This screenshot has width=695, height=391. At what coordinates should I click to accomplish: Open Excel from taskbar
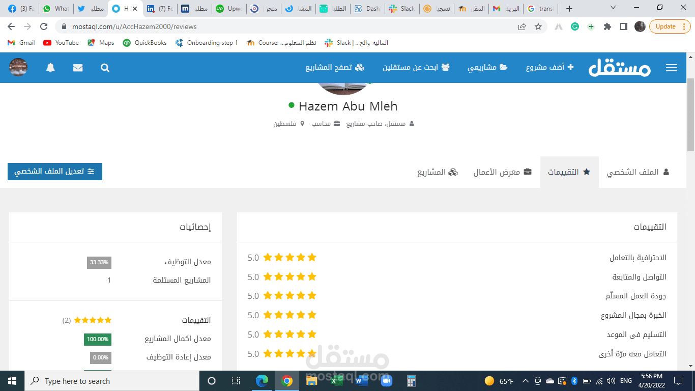[336, 381]
